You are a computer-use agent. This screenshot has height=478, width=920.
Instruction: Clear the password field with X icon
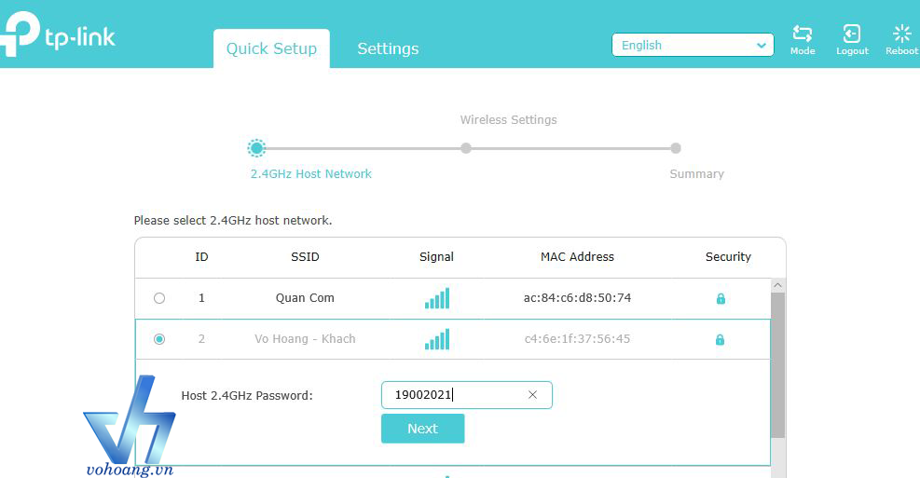532,395
